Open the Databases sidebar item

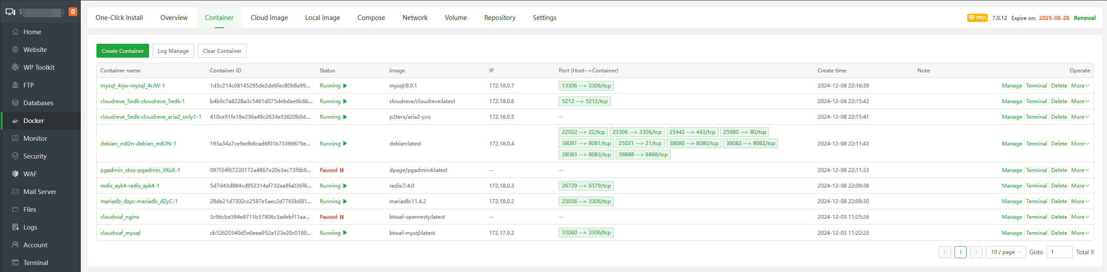point(38,103)
